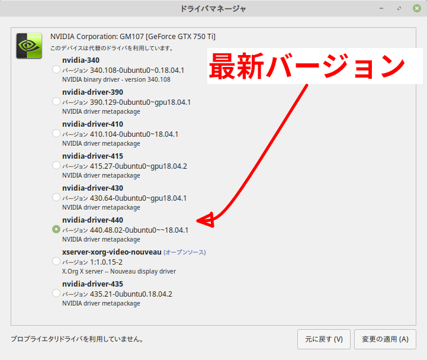
Task: Click the nvidia-driver-415 driver name label
Action: 92,156
